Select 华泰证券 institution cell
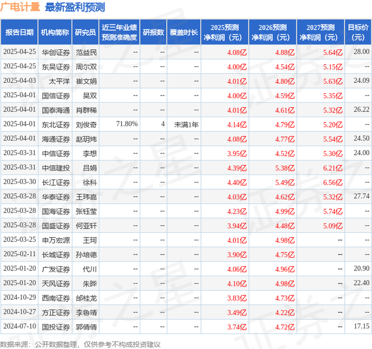Screen dimensions: 372x349 [56, 197]
